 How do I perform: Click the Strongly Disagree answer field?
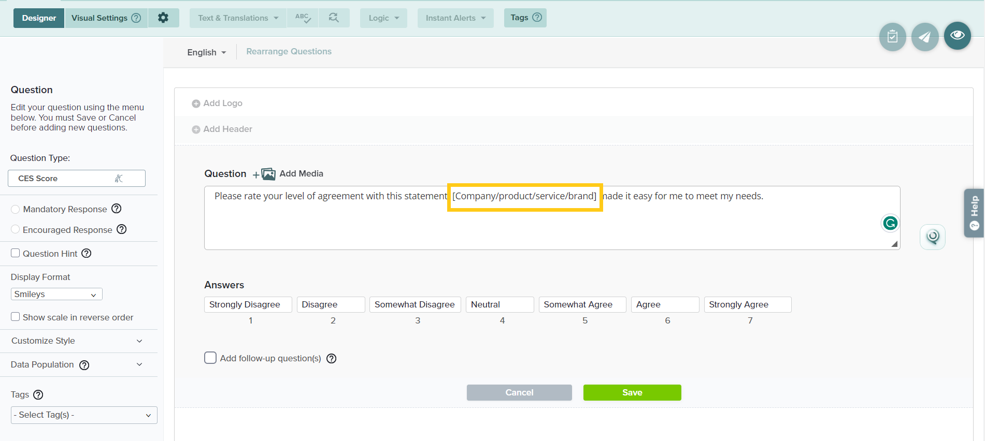248,304
